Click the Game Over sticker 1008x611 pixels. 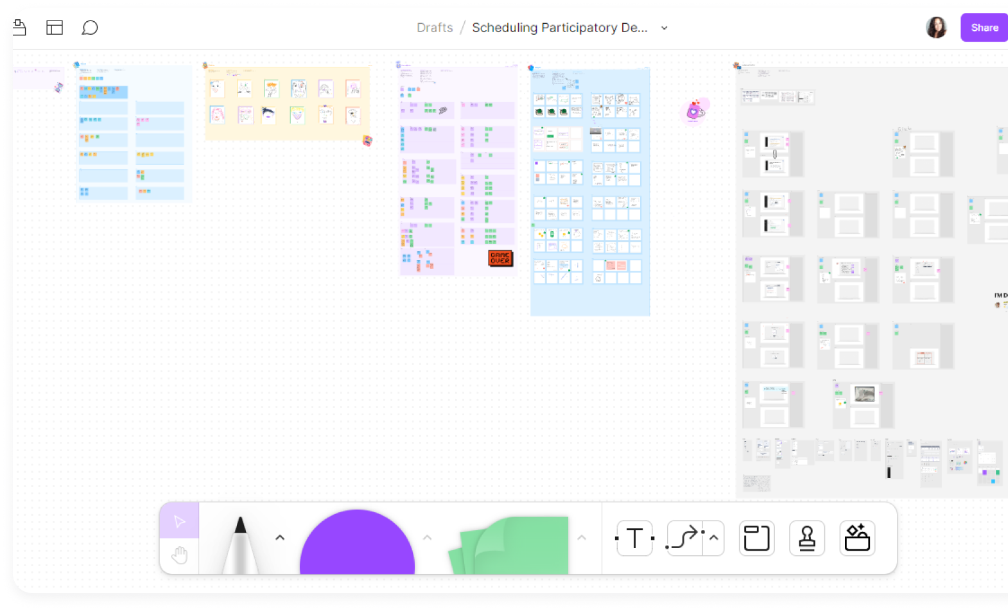tap(501, 258)
